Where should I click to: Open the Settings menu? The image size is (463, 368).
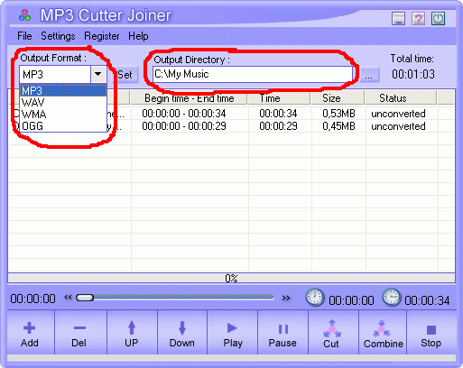pyautogui.click(x=58, y=36)
